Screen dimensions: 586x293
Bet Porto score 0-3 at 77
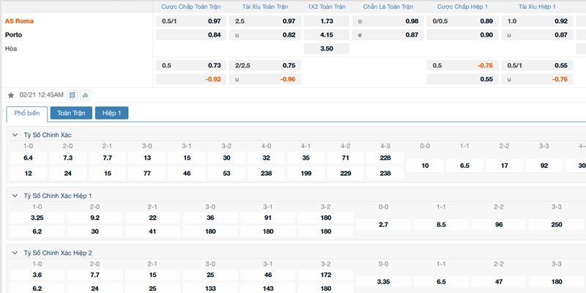point(147,174)
